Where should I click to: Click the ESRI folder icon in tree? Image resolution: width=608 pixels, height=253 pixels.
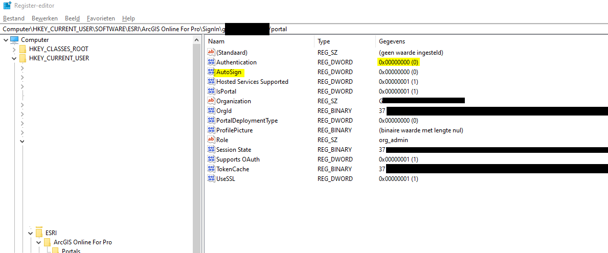coord(39,233)
